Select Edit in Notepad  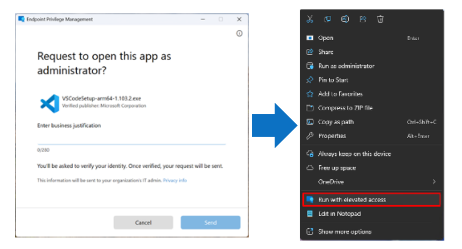tap(372, 214)
